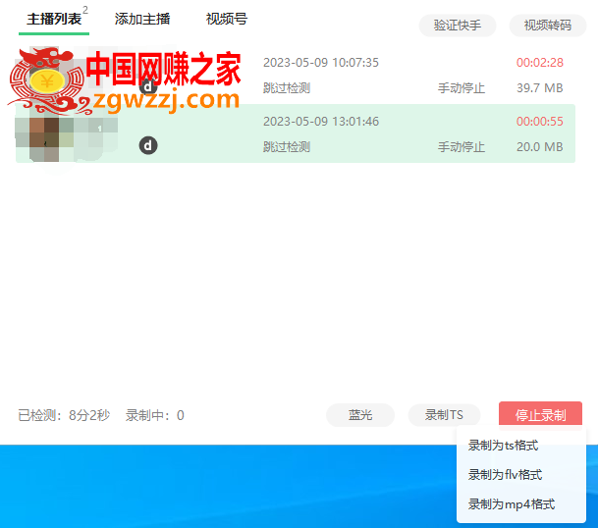Click the duration 00:00:55
The image size is (598, 528).
coord(540,122)
